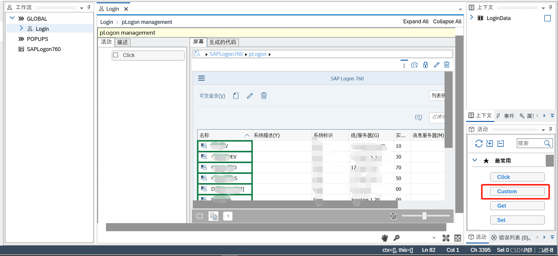This screenshot has height=256, width=558.
Task: Click the Click activity button
Action: (517, 177)
